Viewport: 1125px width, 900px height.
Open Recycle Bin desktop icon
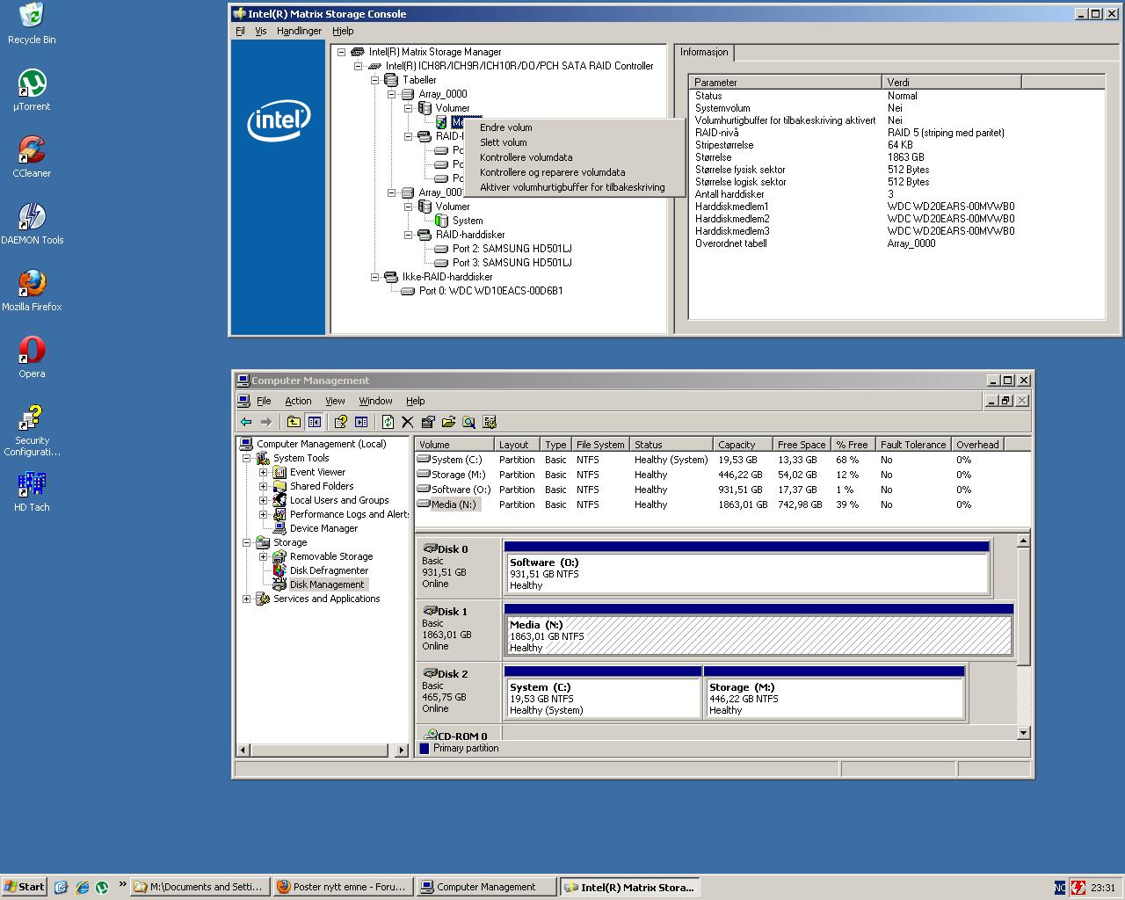[32, 24]
